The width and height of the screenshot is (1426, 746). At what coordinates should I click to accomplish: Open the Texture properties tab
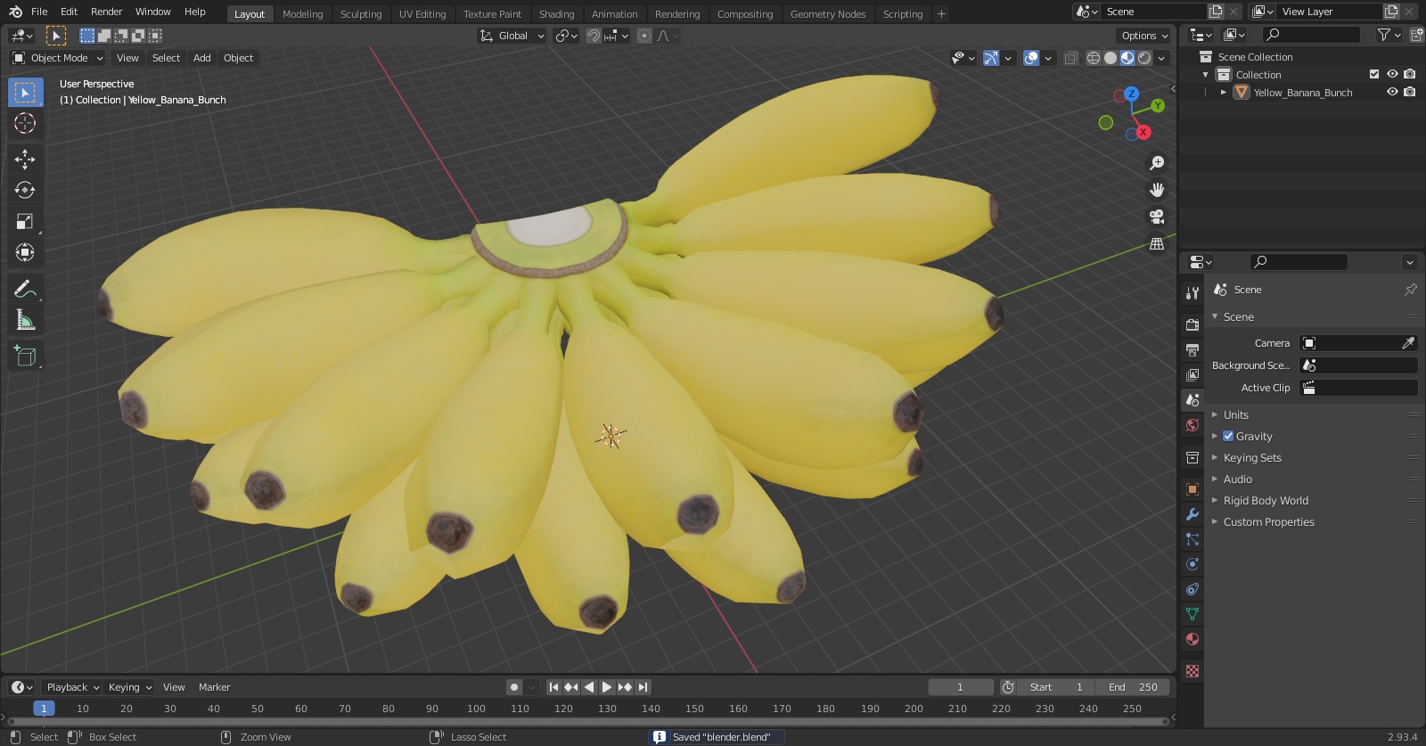click(x=1192, y=671)
